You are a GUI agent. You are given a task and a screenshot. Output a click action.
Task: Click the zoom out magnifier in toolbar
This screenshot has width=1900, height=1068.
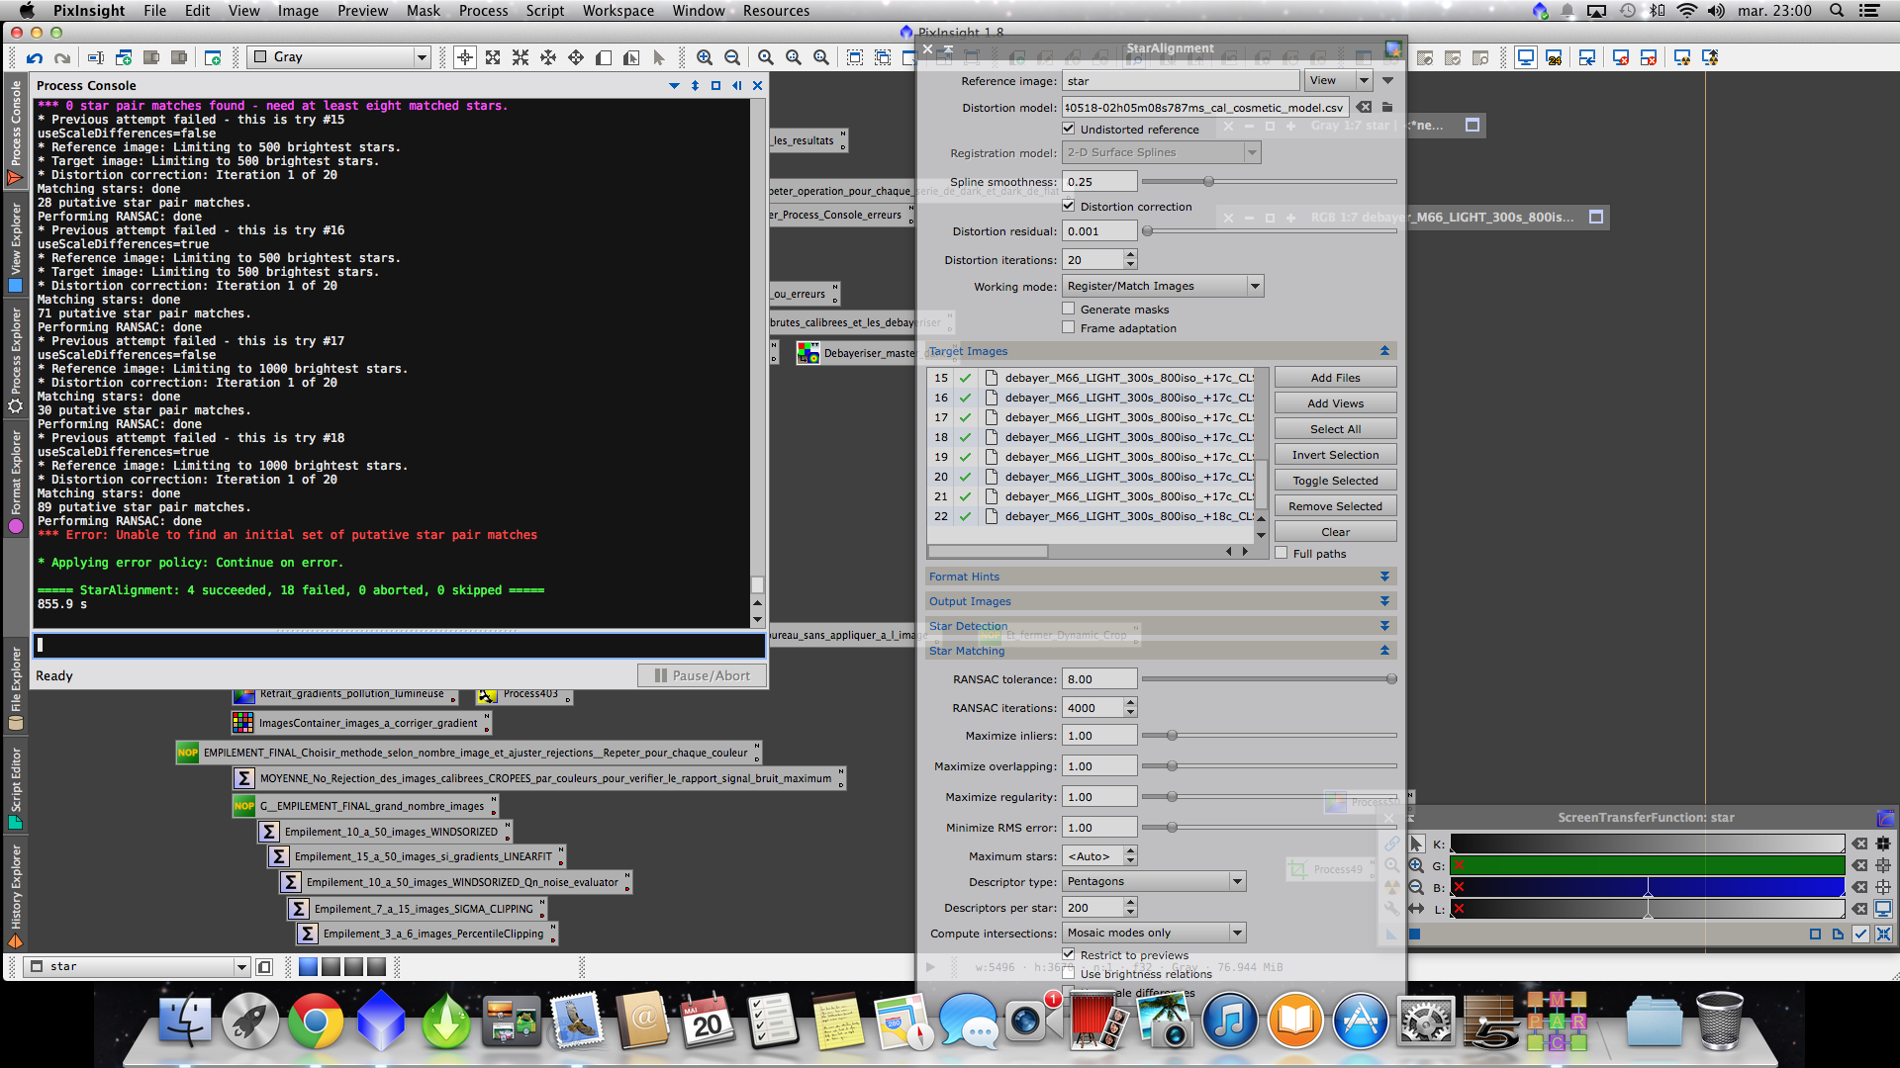pyautogui.click(x=732, y=58)
